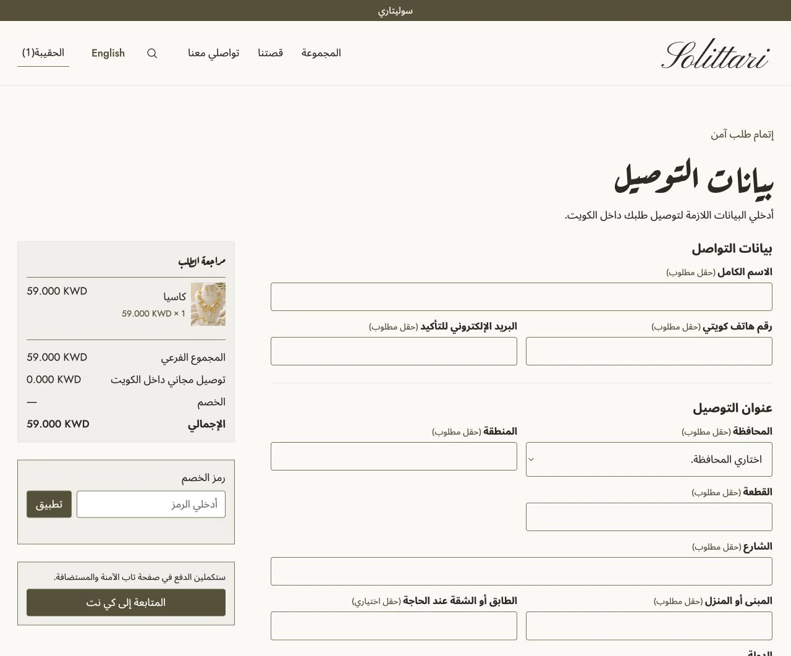This screenshot has height=656, width=791.
Task: Click the كاسيا product name
Action: pyautogui.click(x=175, y=297)
